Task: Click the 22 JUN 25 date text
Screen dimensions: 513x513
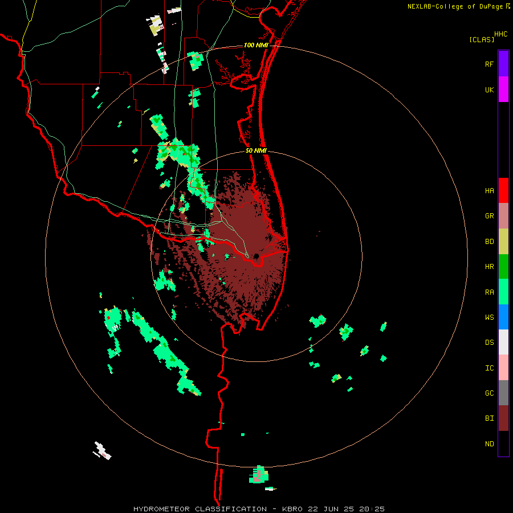Action: [331, 509]
